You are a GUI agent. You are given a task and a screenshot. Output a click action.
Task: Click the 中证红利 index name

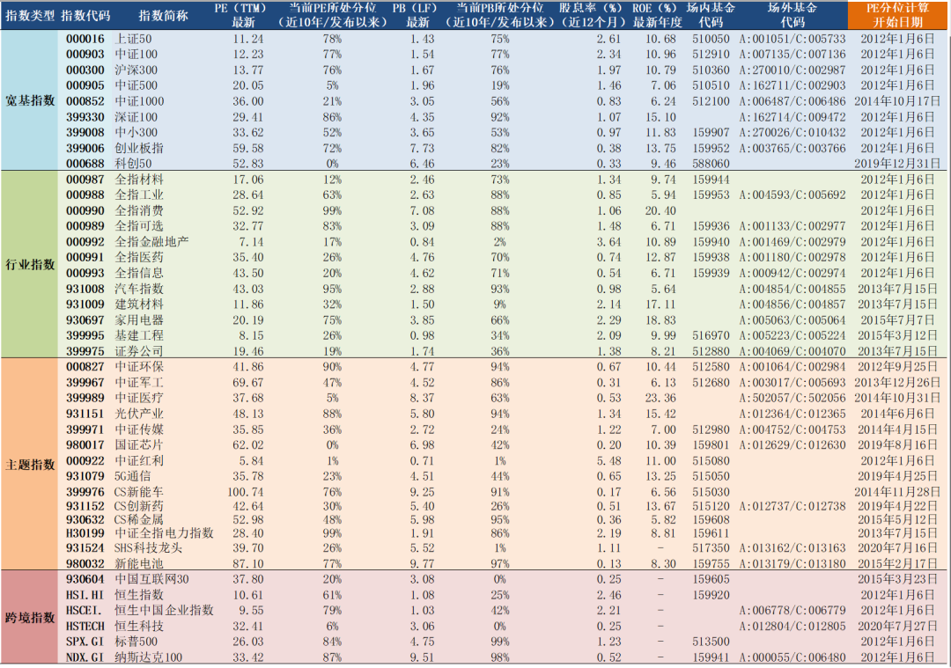[139, 460]
